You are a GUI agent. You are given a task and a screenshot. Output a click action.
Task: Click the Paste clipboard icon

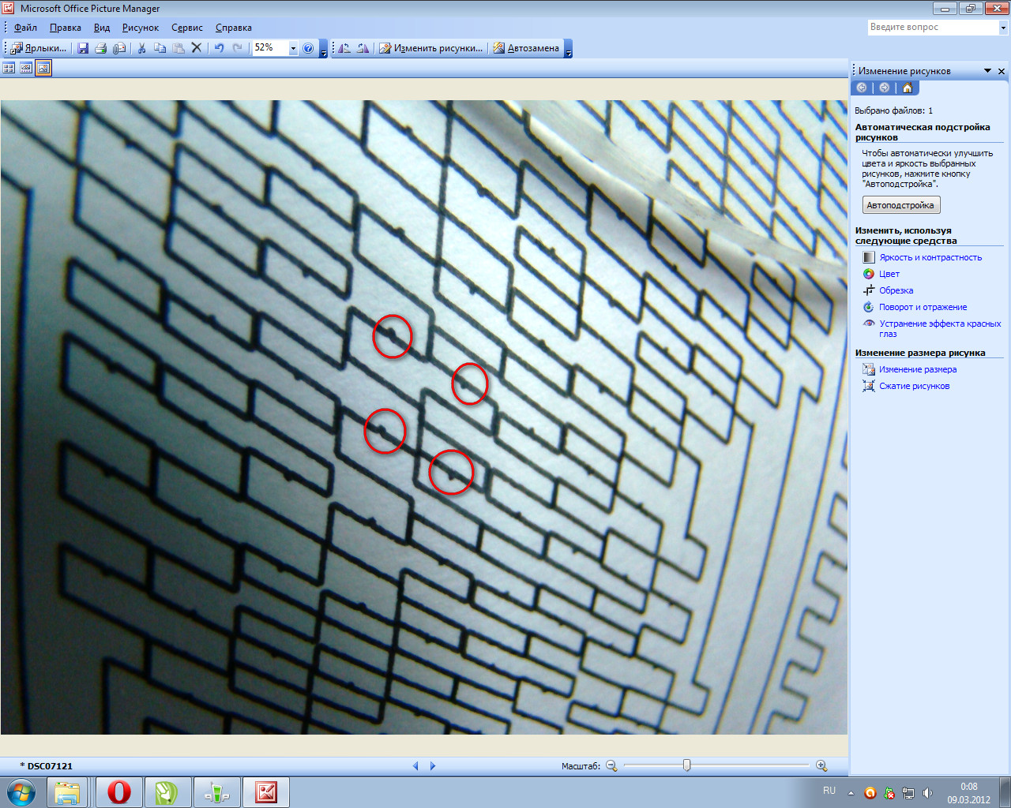(179, 48)
